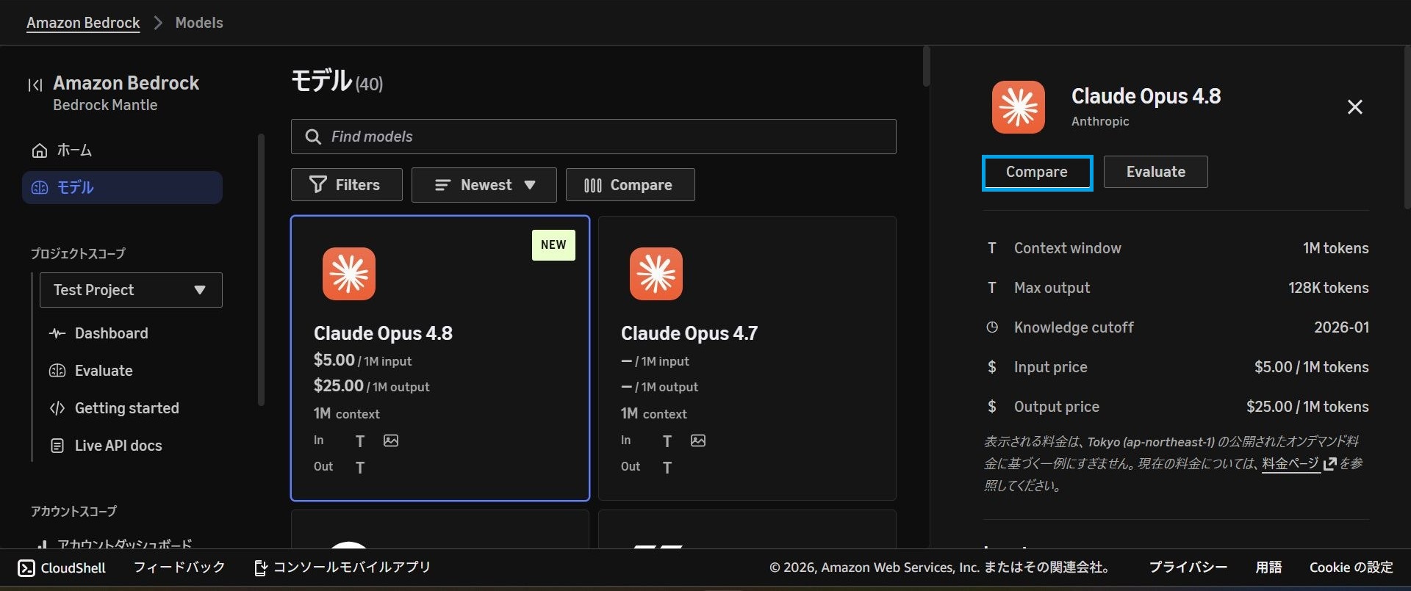
Task: Click the Dashboard pulse icon
Action: [57, 333]
